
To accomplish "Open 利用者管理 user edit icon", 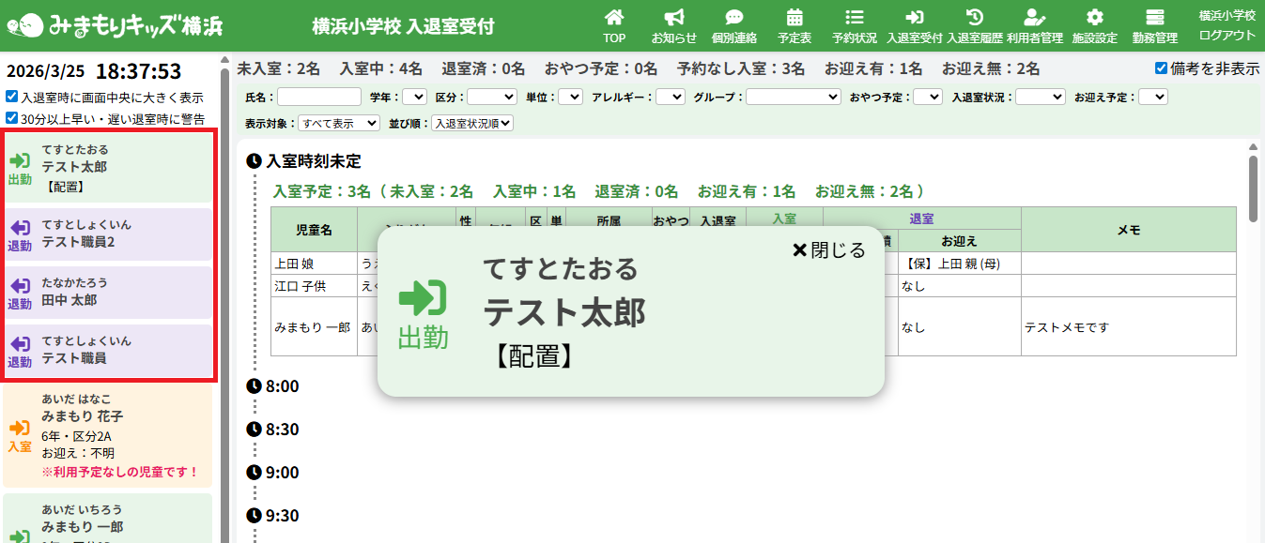I will tap(1034, 18).
